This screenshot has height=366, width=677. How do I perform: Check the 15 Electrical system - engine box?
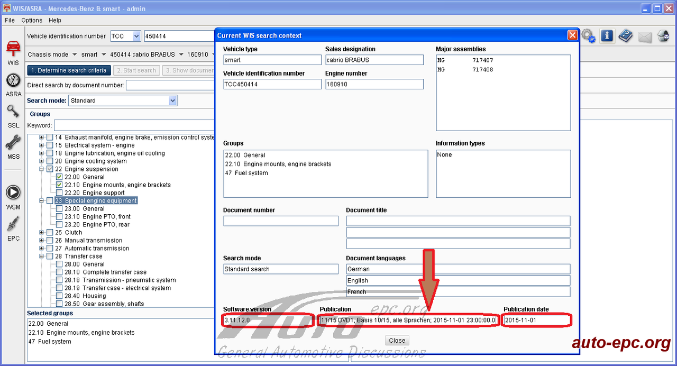click(x=50, y=145)
